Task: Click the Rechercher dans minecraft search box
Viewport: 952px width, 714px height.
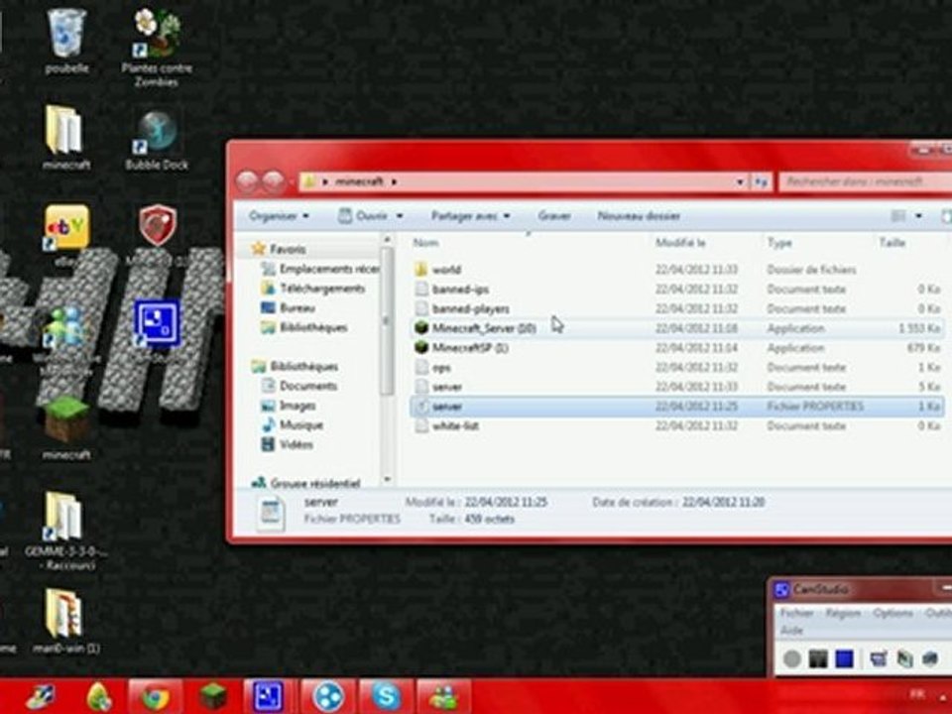Action: 865,181
